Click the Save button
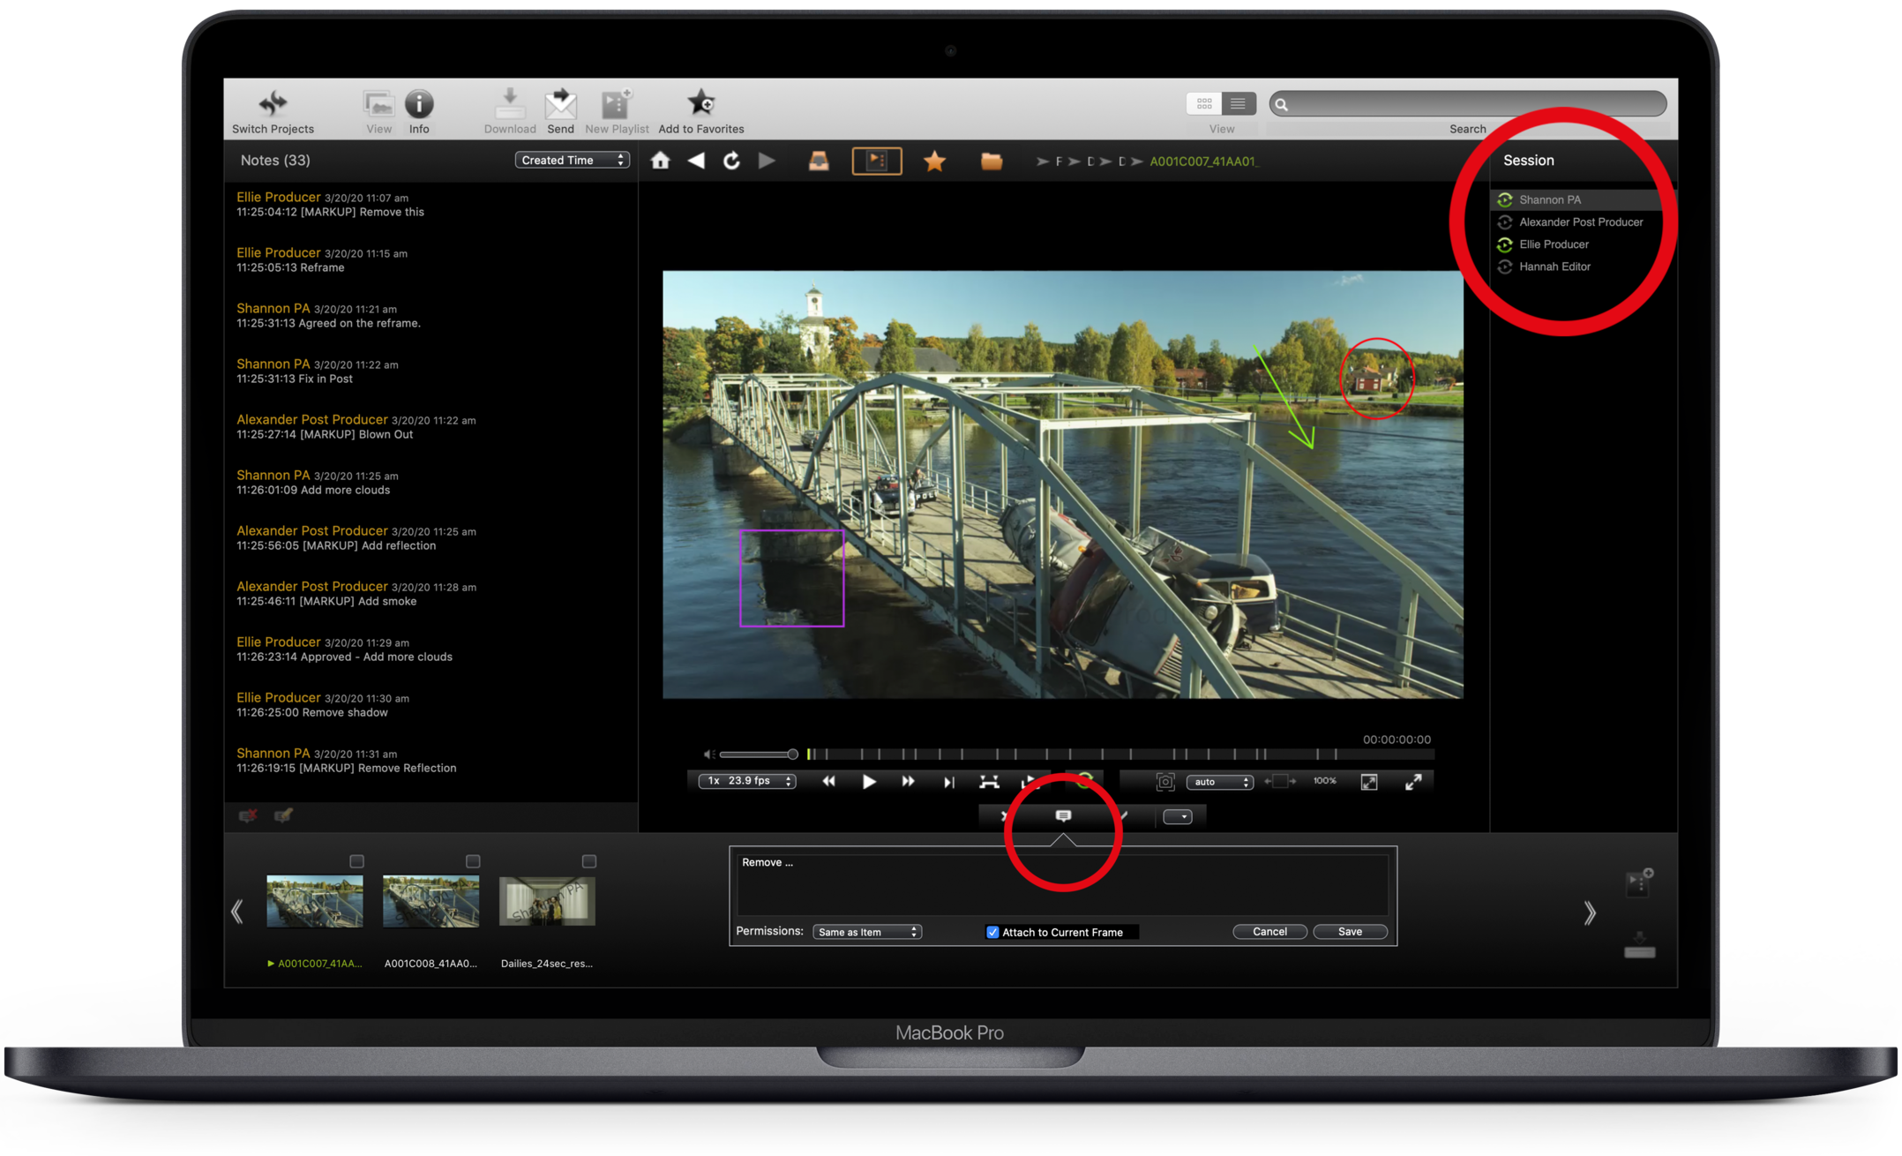Viewport: 1902px width, 1156px height. point(1349,932)
